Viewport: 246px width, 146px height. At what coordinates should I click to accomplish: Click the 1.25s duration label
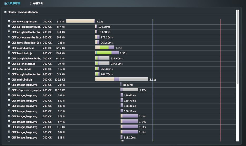coord(119,48)
